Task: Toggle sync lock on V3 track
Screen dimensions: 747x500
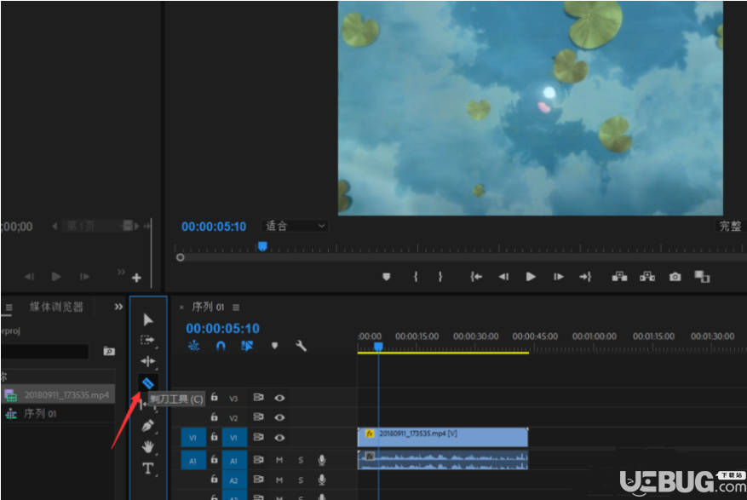Action: click(x=258, y=397)
